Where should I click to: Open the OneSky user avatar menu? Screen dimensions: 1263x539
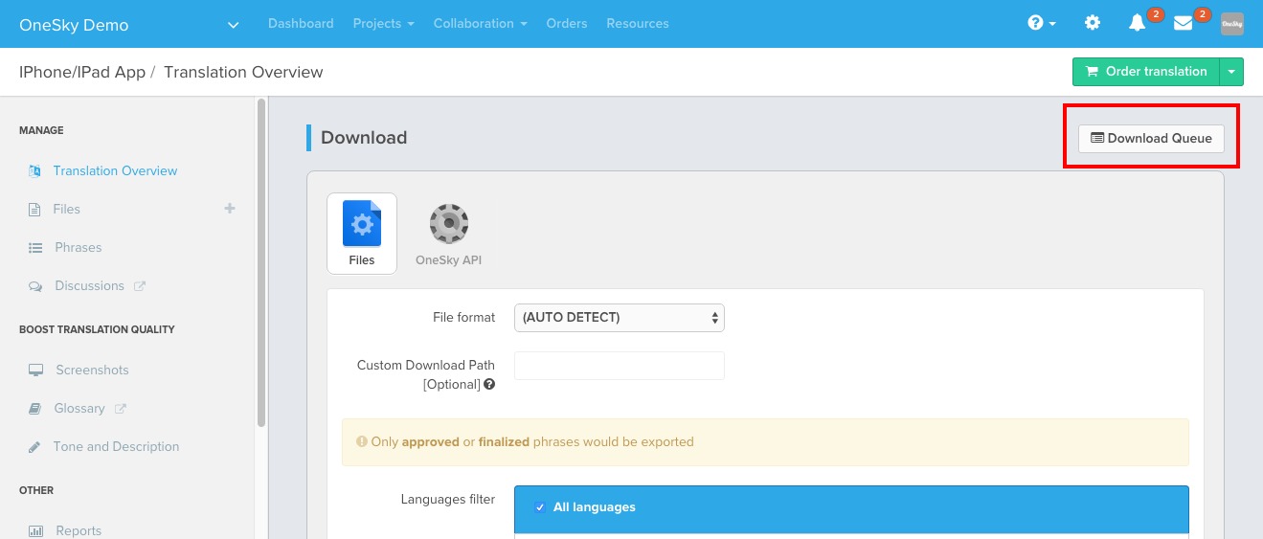coord(1232,24)
